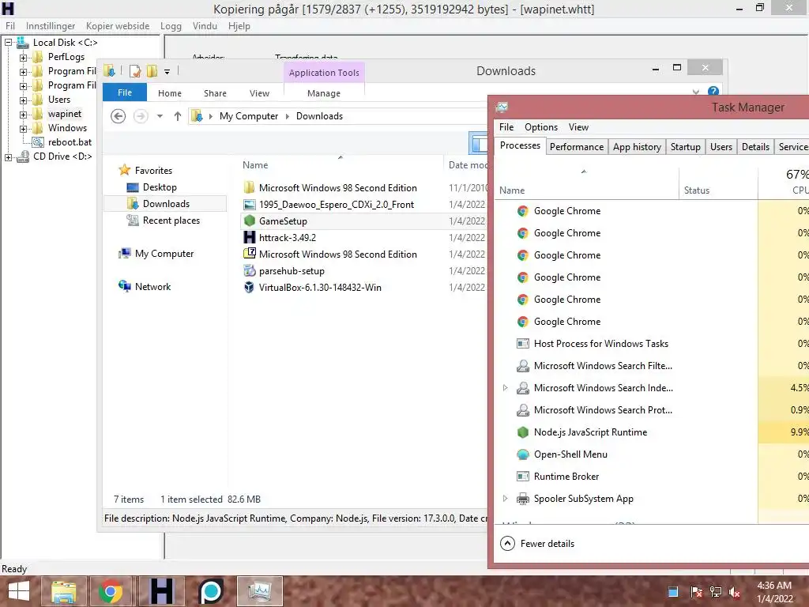Open ParseHub from the taskbar

tap(210, 591)
